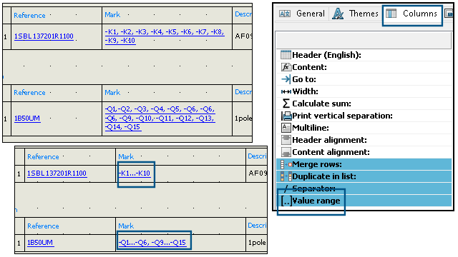This screenshot has height=257, width=458.
Task: Click the Header alignment icon
Action: pos(286,140)
